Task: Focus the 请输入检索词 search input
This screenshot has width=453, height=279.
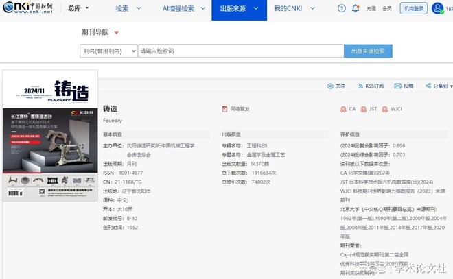Action: point(241,51)
